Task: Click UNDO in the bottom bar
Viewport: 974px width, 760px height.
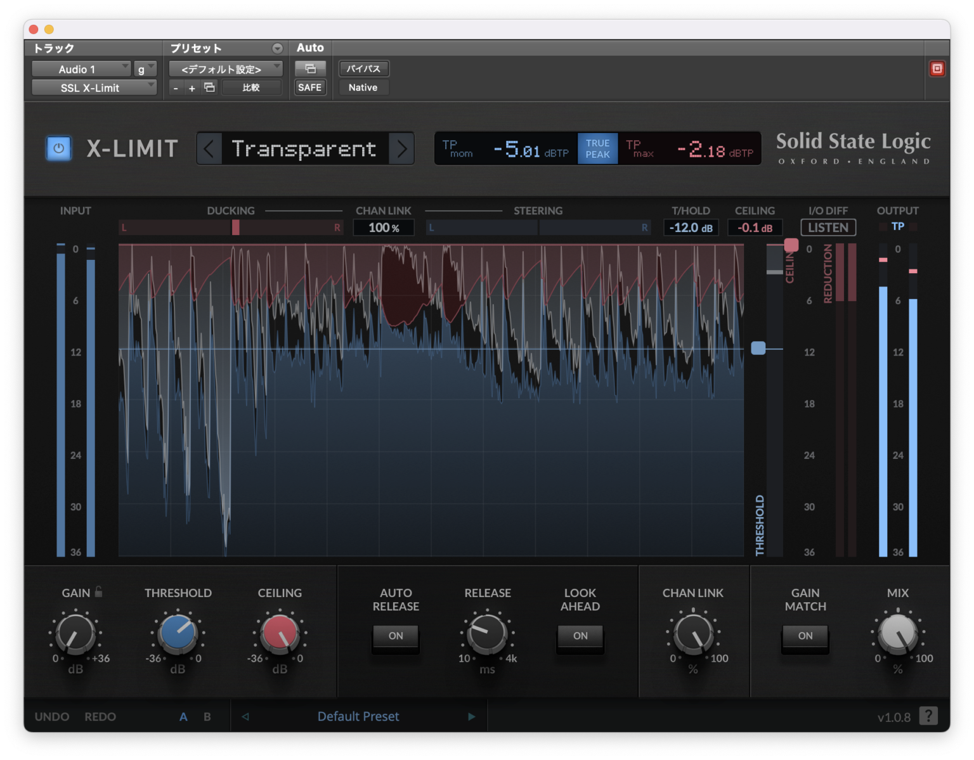Action: [x=51, y=716]
